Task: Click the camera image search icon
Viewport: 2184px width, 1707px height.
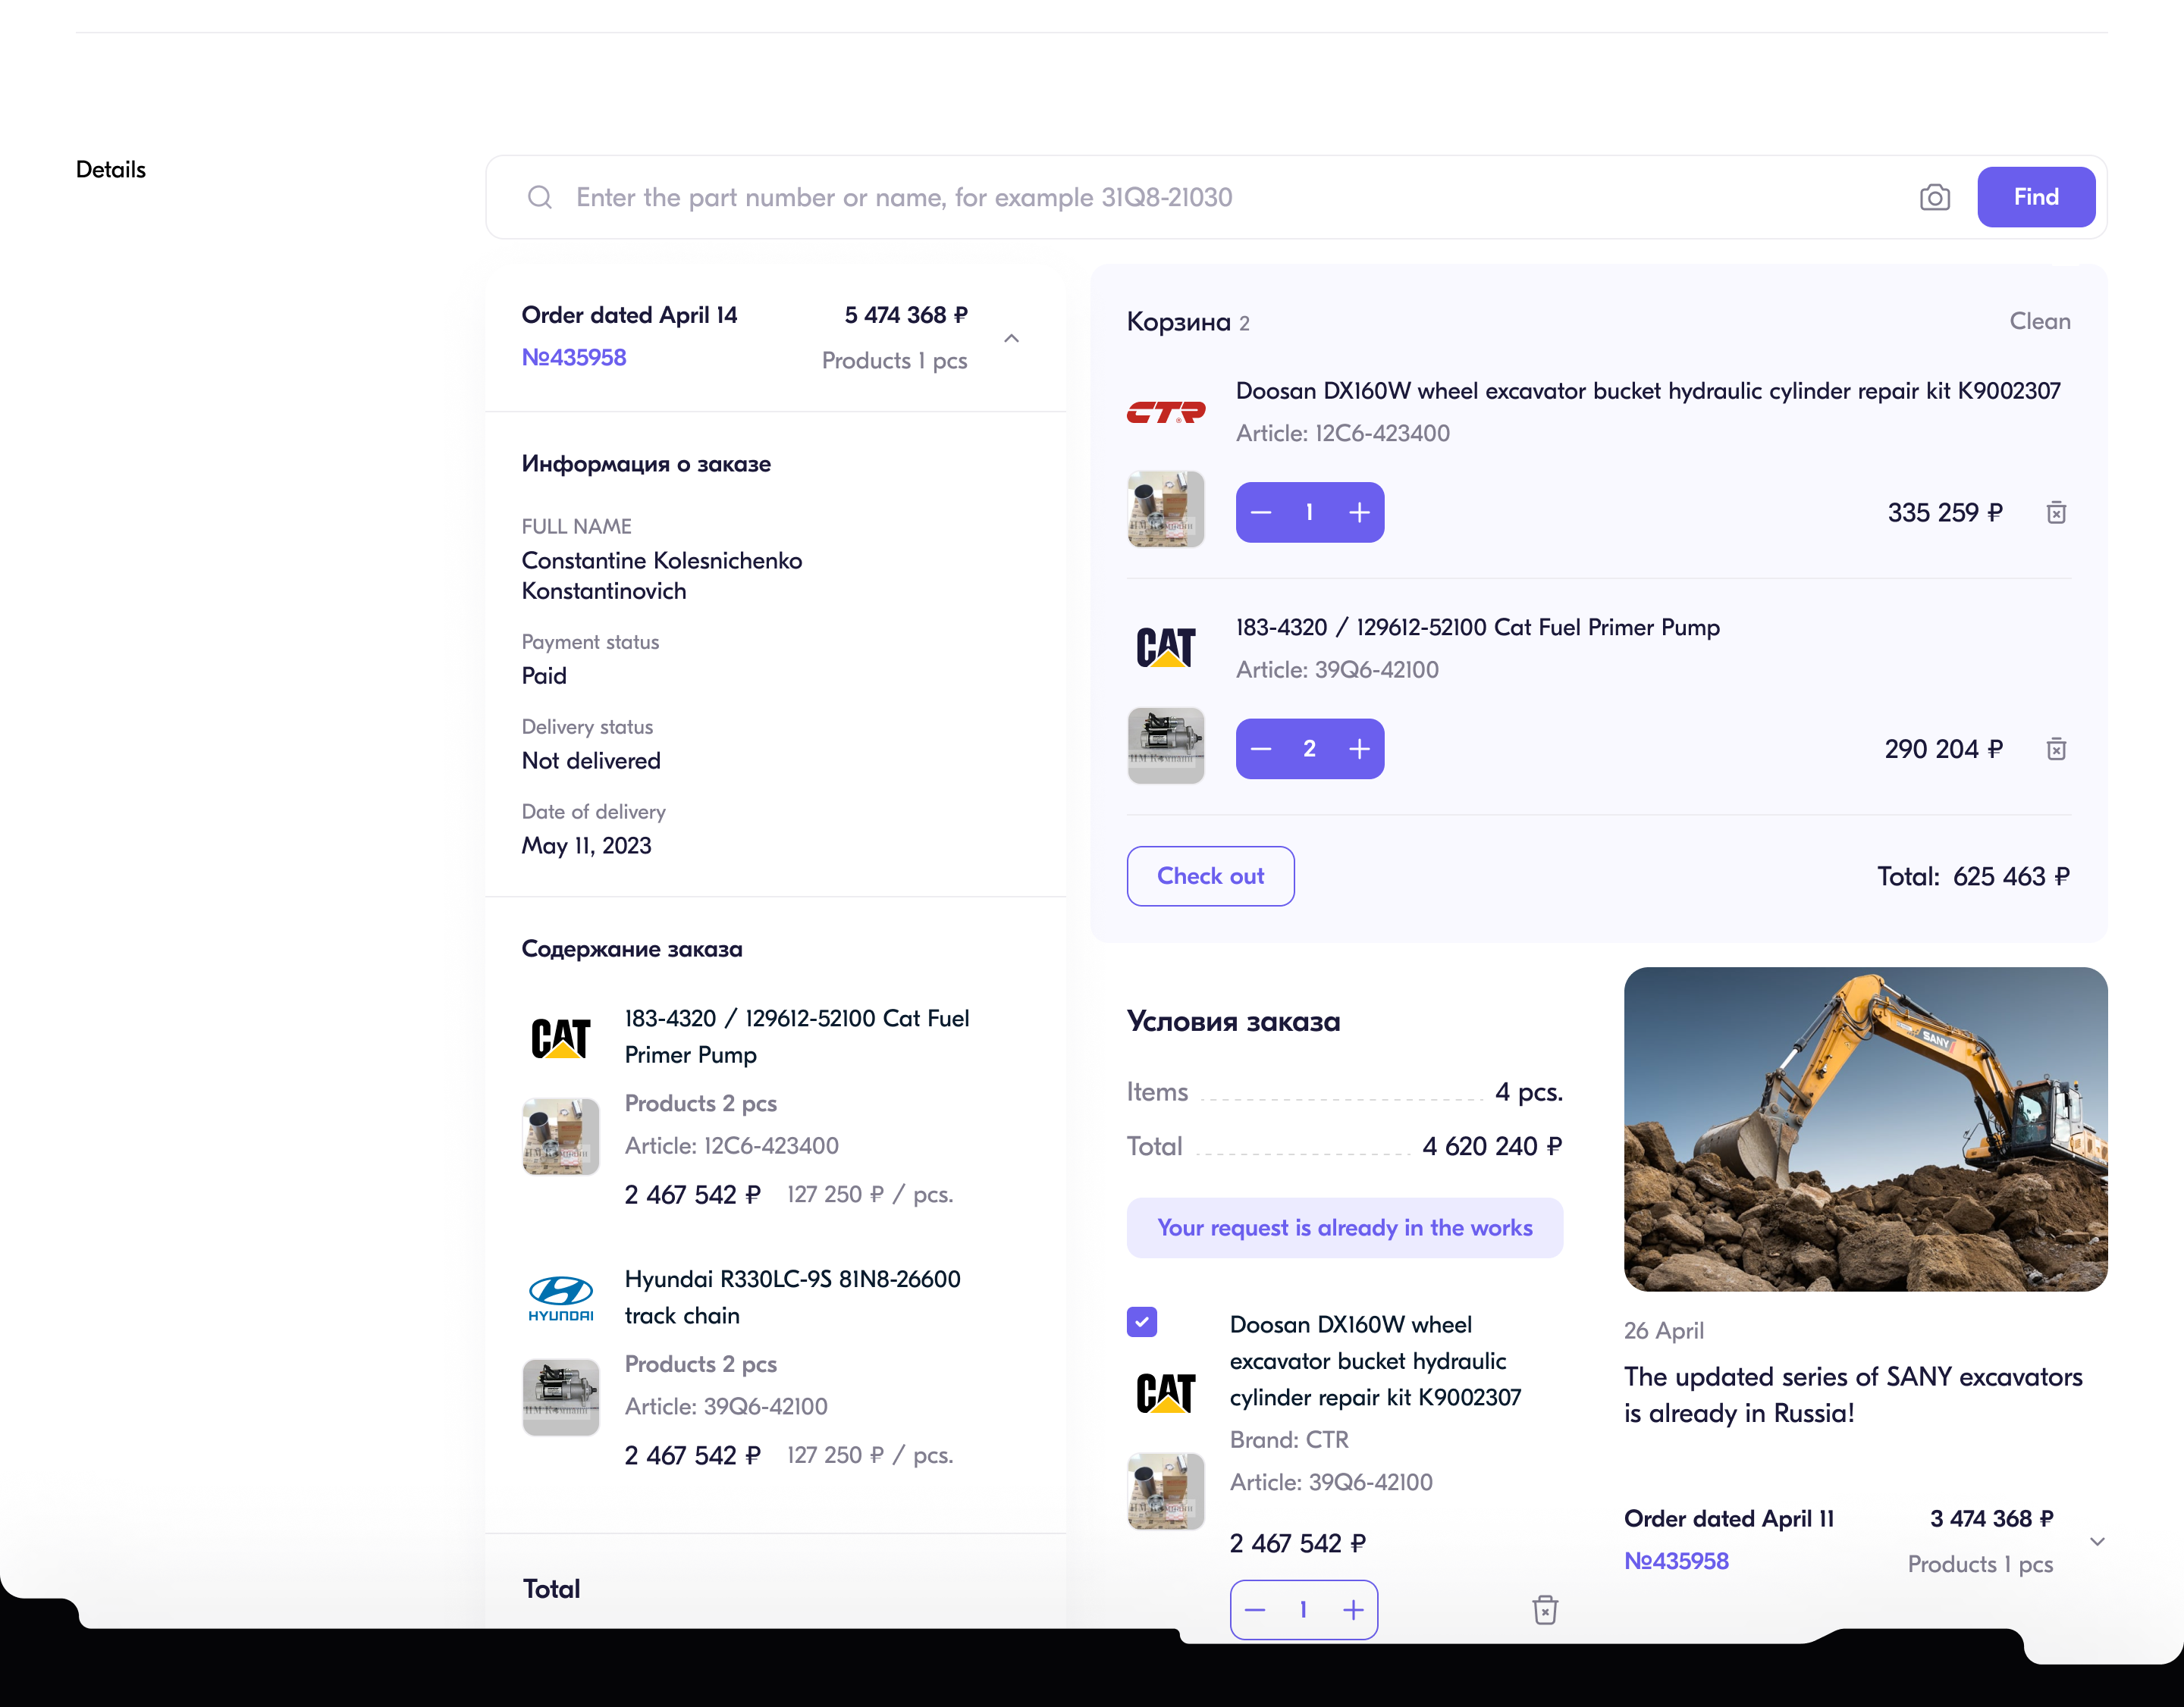Action: click(1934, 197)
